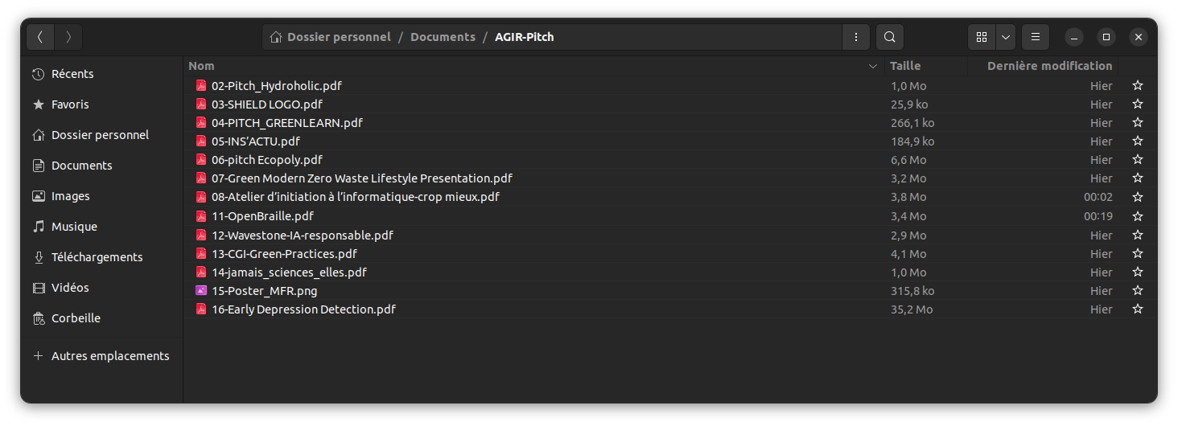
Task: Expand the view options dropdown arrow
Action: coord(1006,37)
